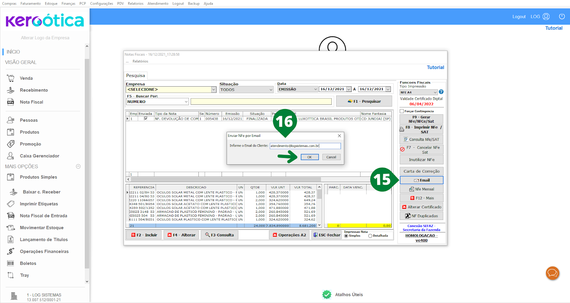Click Cancel in email dialog
This screenshot has height=303, width=570.
click(331, 157)
